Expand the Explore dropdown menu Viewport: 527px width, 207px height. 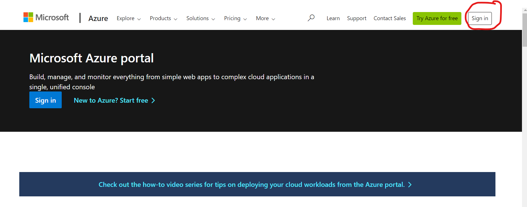tap(128, 18)
